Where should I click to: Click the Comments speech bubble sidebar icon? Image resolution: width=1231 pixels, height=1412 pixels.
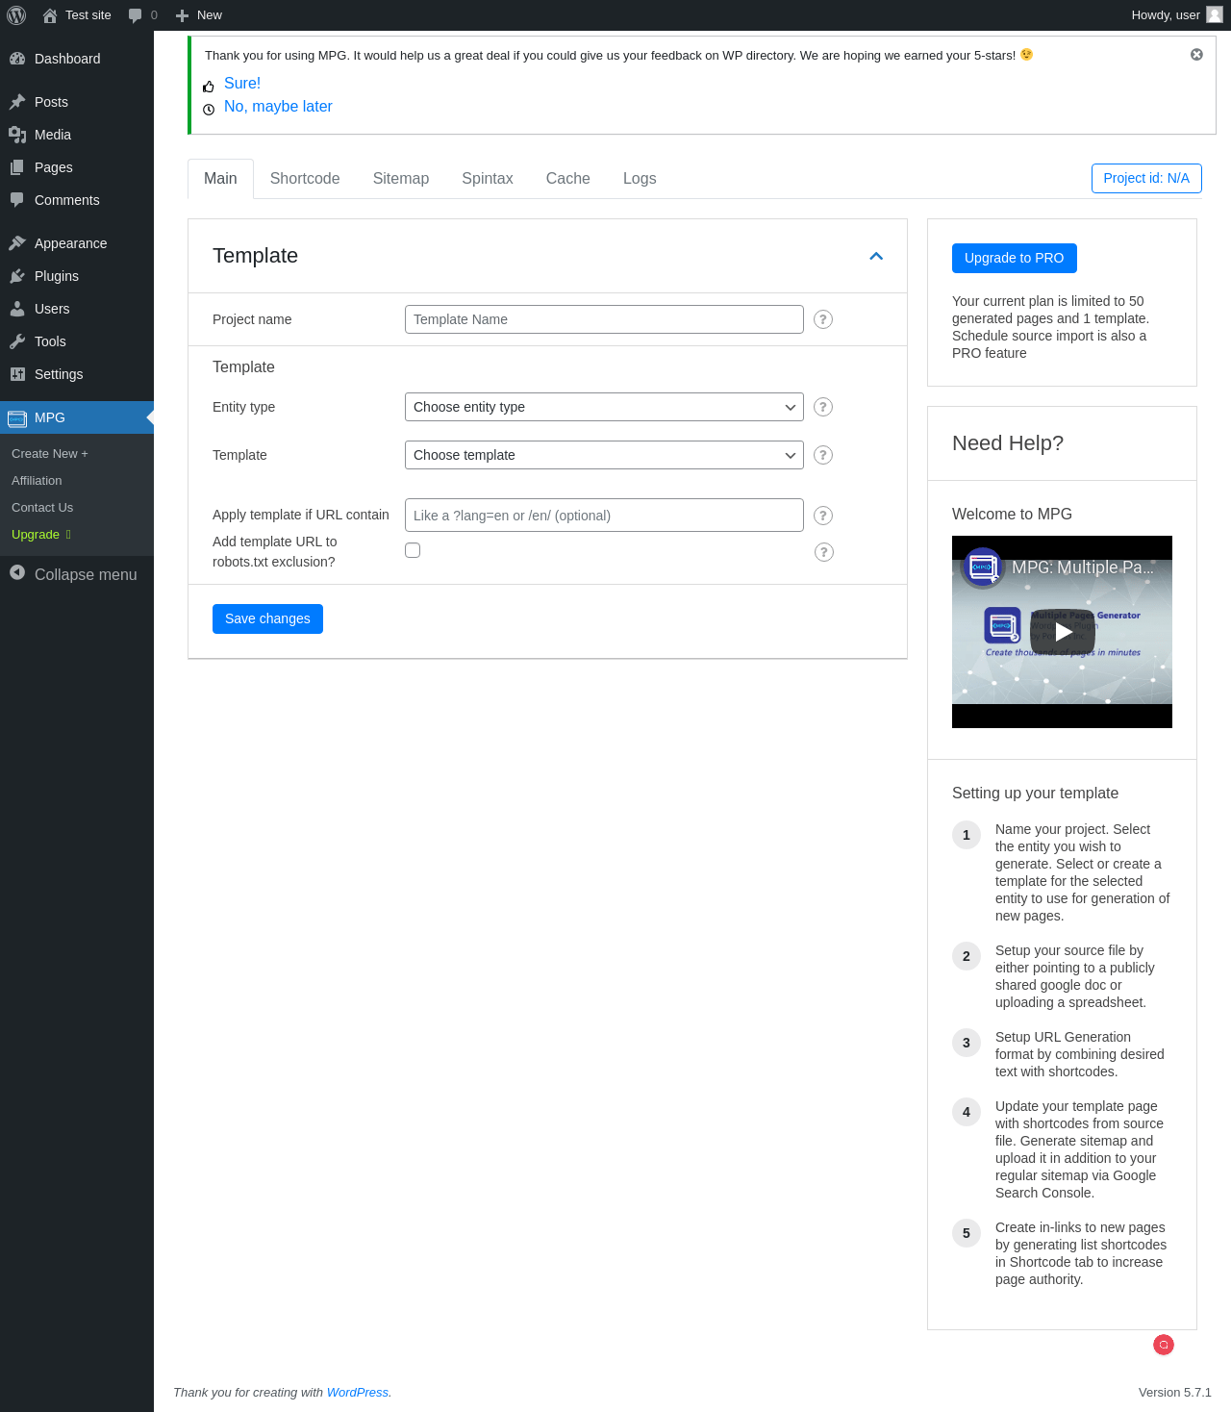click(17, 200)
